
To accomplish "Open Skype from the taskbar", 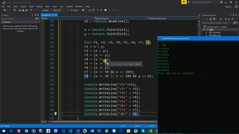I will tap(143, 131).
